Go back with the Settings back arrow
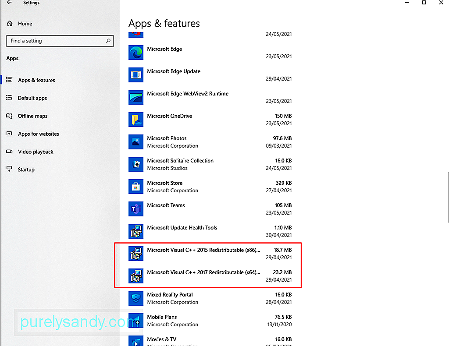Image resolution: width=449 pixels, height=346 pixels. 10,3
